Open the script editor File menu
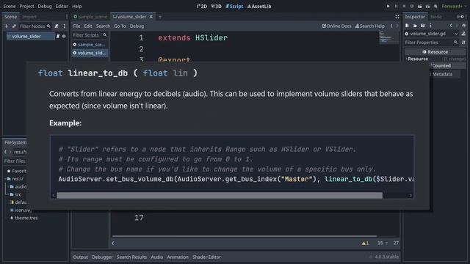The height and width of the screenshot is (264, 470). (76, 26)
